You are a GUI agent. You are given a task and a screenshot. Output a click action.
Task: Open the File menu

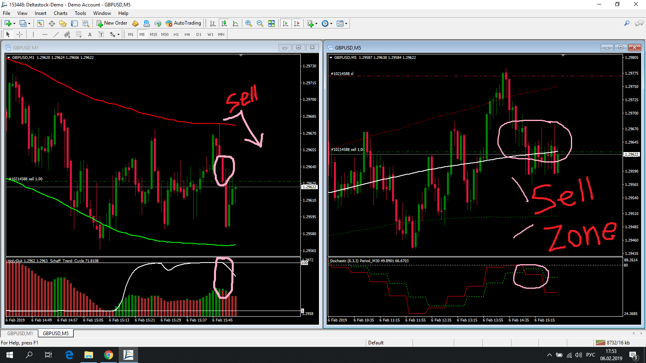tap(6, 13)
